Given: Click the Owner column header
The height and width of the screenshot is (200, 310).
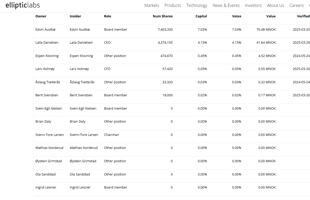Looking at the screenshot, I should click(41, 16).
